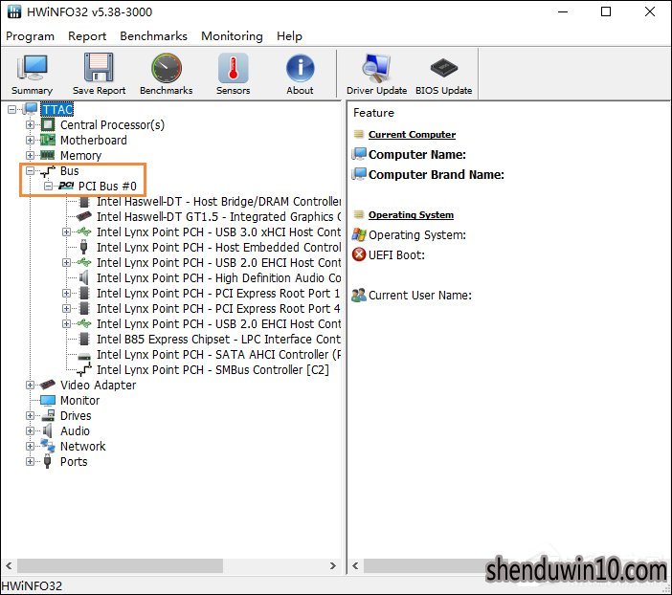672x595 pixels.
Task: Open the Benchmarks menu
Action: pos(153,36)
